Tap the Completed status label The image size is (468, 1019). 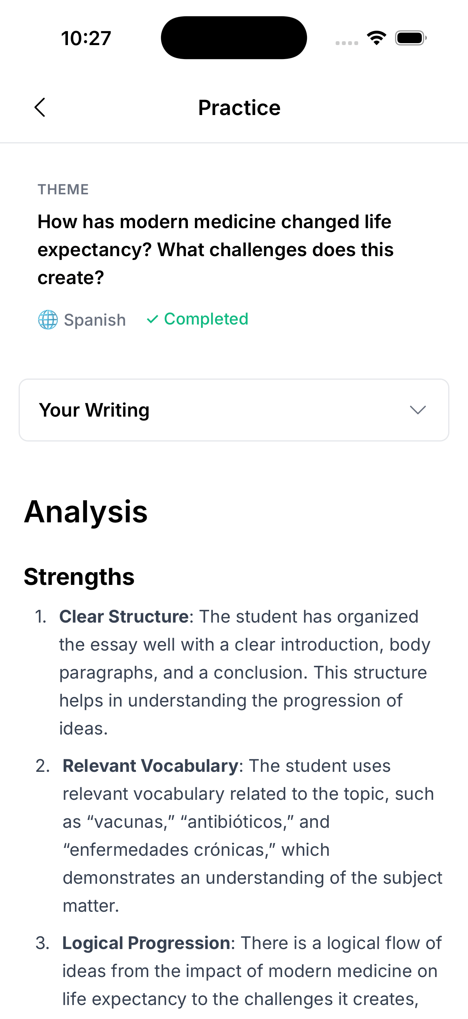(206, 319)
